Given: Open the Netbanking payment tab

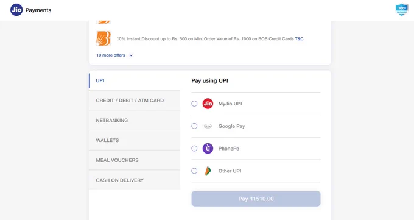Looking at the screenshot, I should (x=135, y=120).
